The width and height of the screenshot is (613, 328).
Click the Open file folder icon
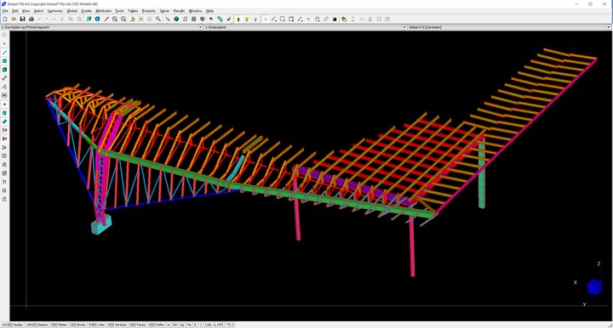point(14,19)
